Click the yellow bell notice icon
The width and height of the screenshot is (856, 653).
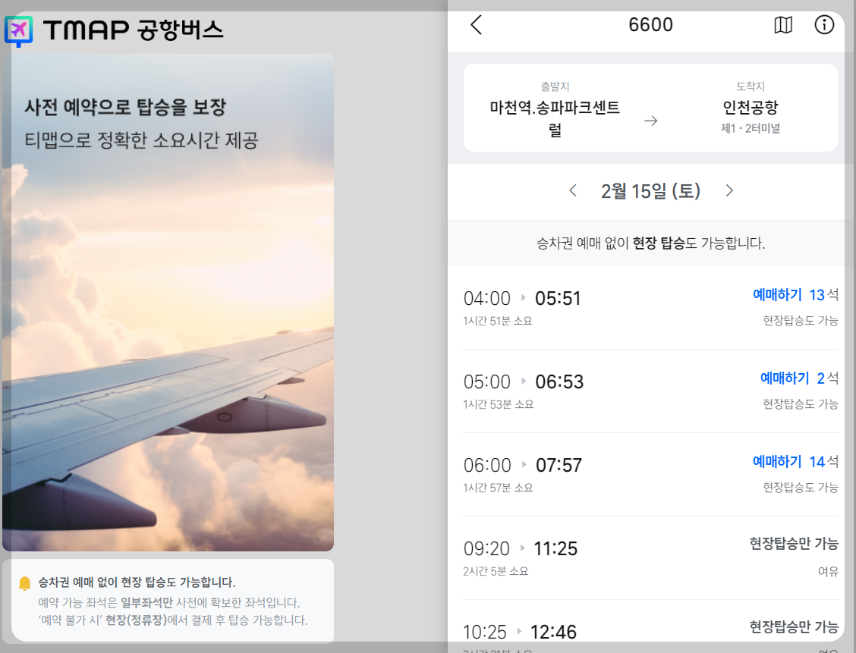point(24,583)
